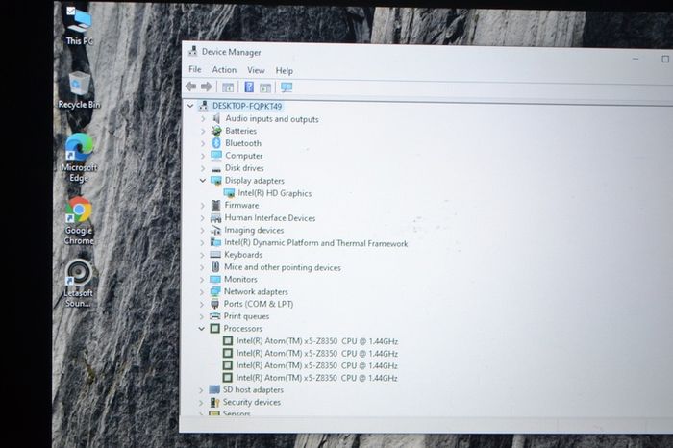Select Intel(R) Dynamic Platform and Thermal Framework
Viewport: 673px width, 448px height.
[x=316, y=243]
